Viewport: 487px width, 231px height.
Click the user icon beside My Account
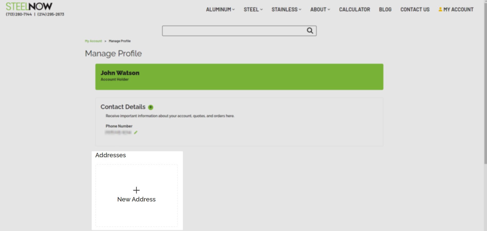click(440, 9)
